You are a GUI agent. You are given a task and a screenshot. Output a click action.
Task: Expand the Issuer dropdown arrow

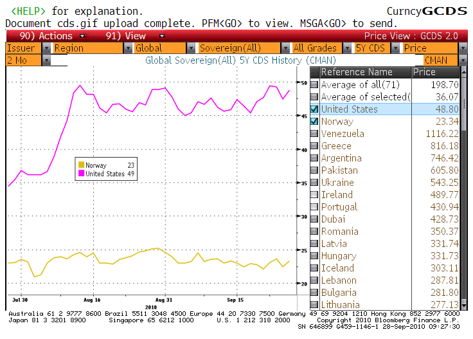46,48
